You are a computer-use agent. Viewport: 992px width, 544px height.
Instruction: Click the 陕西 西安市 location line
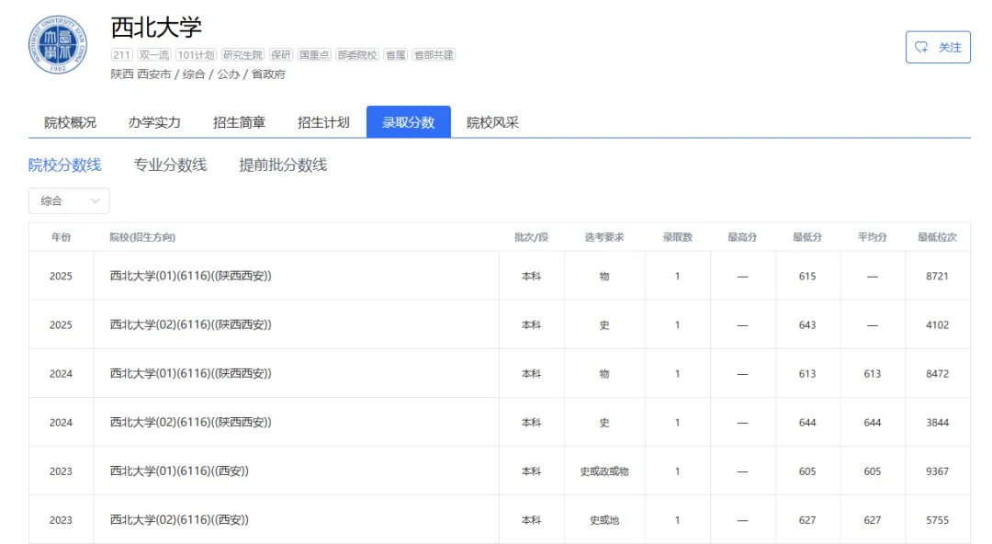pyautogui.click(x=198, y=74)
